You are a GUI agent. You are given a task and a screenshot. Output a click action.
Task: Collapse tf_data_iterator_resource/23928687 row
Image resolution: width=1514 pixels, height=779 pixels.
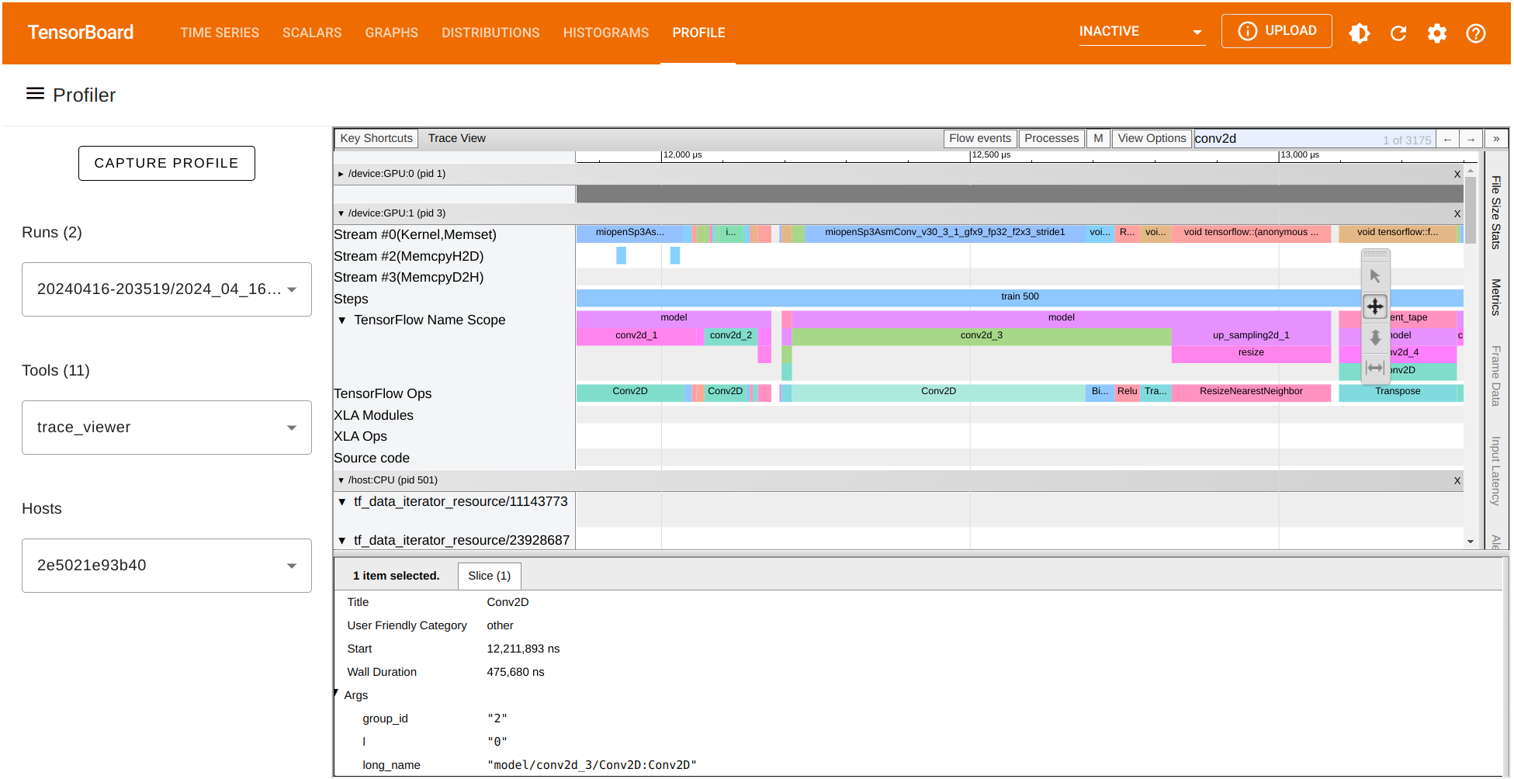click(x=342, y=540)
